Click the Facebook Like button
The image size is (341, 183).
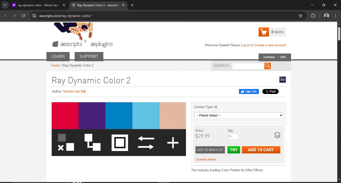(249, 91)
